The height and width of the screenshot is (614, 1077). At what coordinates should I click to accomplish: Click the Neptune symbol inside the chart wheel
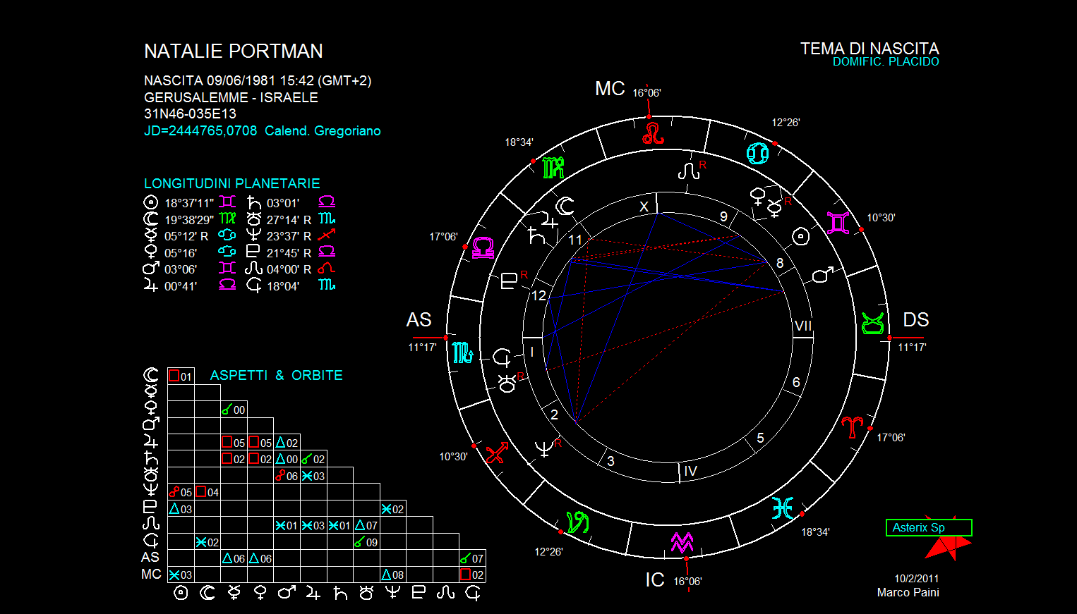tap(544, 449)
